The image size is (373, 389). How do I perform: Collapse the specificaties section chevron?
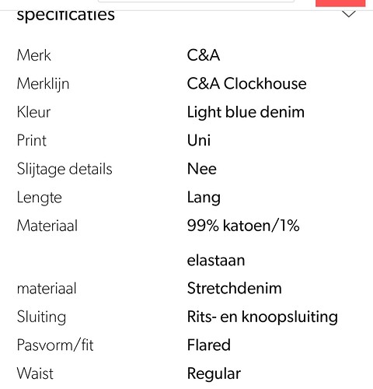tap(349, 14)
